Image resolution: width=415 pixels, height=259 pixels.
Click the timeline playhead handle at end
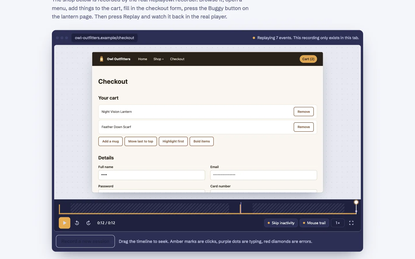click(x=356, y=202)
